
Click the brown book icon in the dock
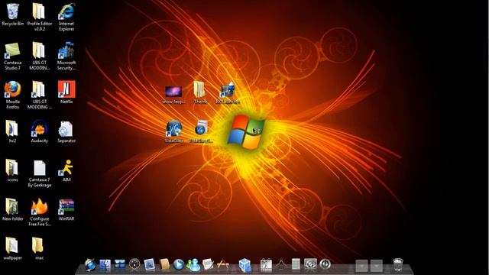[164, 265]
